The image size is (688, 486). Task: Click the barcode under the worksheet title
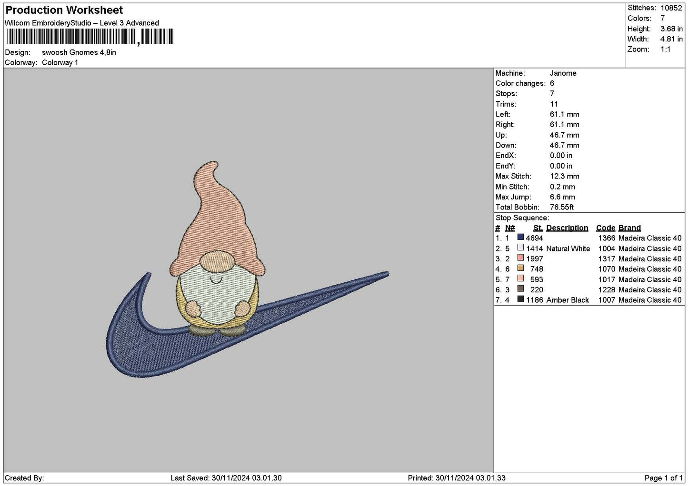tap(90, 37)
